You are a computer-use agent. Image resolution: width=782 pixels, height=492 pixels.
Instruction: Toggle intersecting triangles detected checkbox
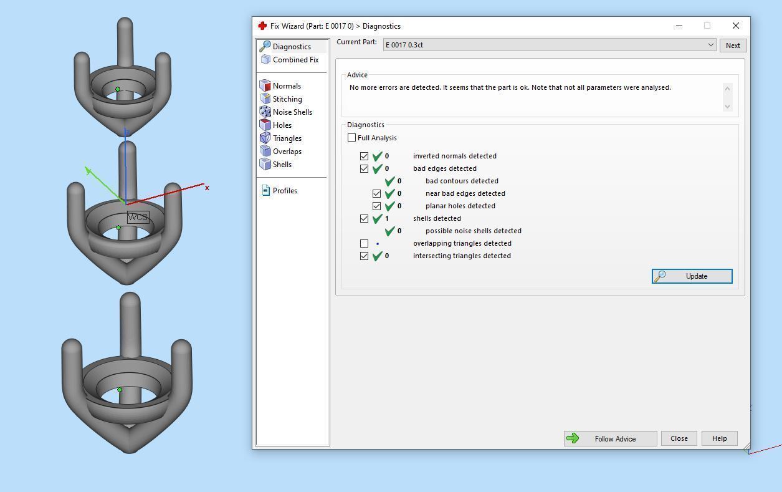pyautogui.click(x=364, y=256)
